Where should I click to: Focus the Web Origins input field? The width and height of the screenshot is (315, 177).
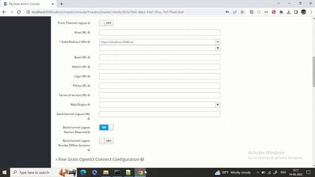tap(157, 105)
